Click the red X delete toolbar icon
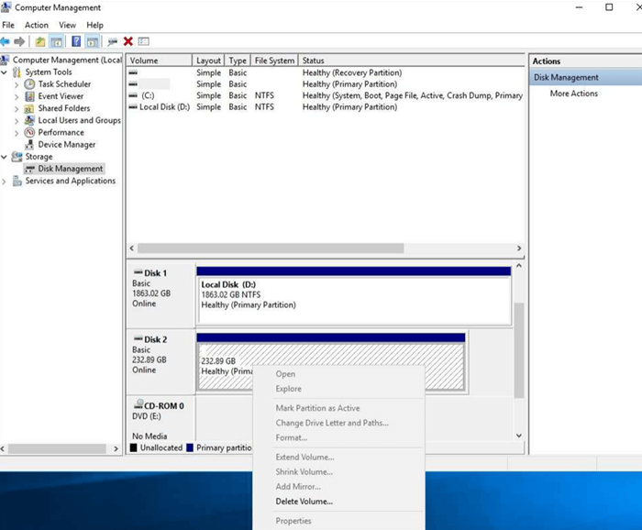This screenshot has width=642, height=530. coord(128,41)
